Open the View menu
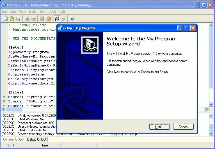215x149 pixels. coord(22,12)
